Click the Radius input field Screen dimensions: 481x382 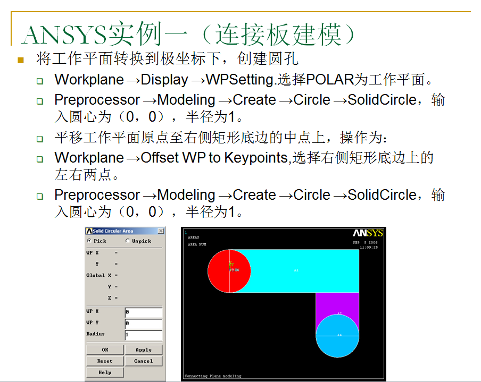[x=144, y=335]
